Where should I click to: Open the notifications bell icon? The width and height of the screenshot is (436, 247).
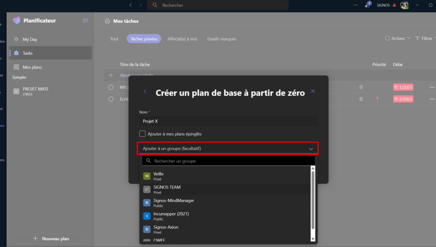coord(367,5)
